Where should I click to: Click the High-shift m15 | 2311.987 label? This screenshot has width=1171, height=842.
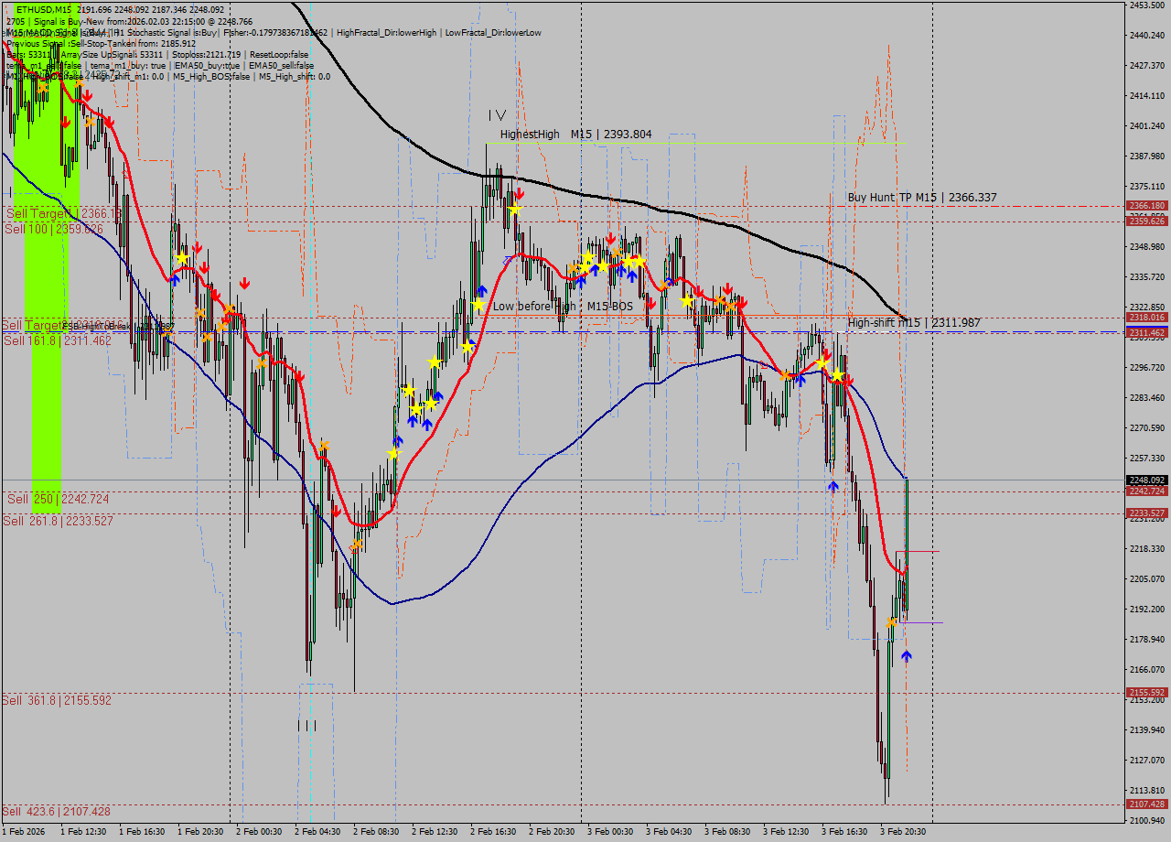click(914, 323)
